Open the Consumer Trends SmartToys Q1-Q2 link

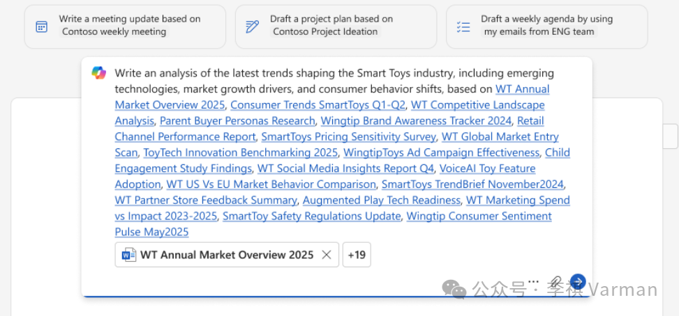318,105
